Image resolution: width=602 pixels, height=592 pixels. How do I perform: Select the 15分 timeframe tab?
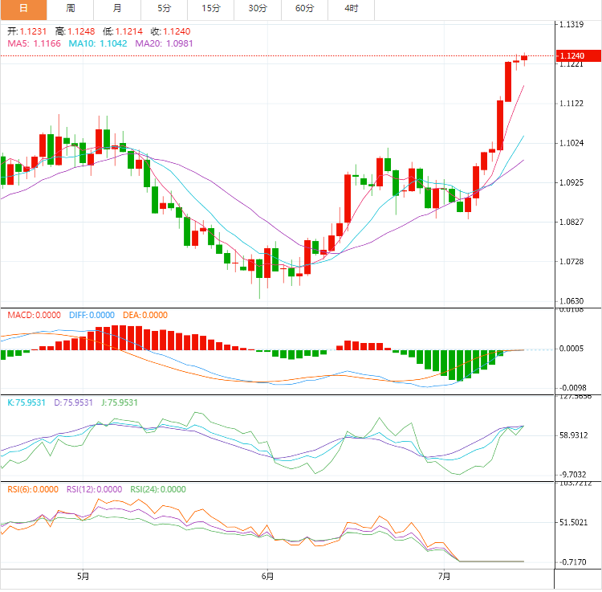coord(211,9)
